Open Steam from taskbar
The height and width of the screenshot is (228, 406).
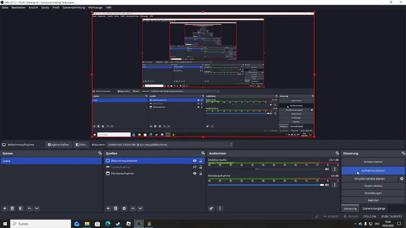coord(118,224)
